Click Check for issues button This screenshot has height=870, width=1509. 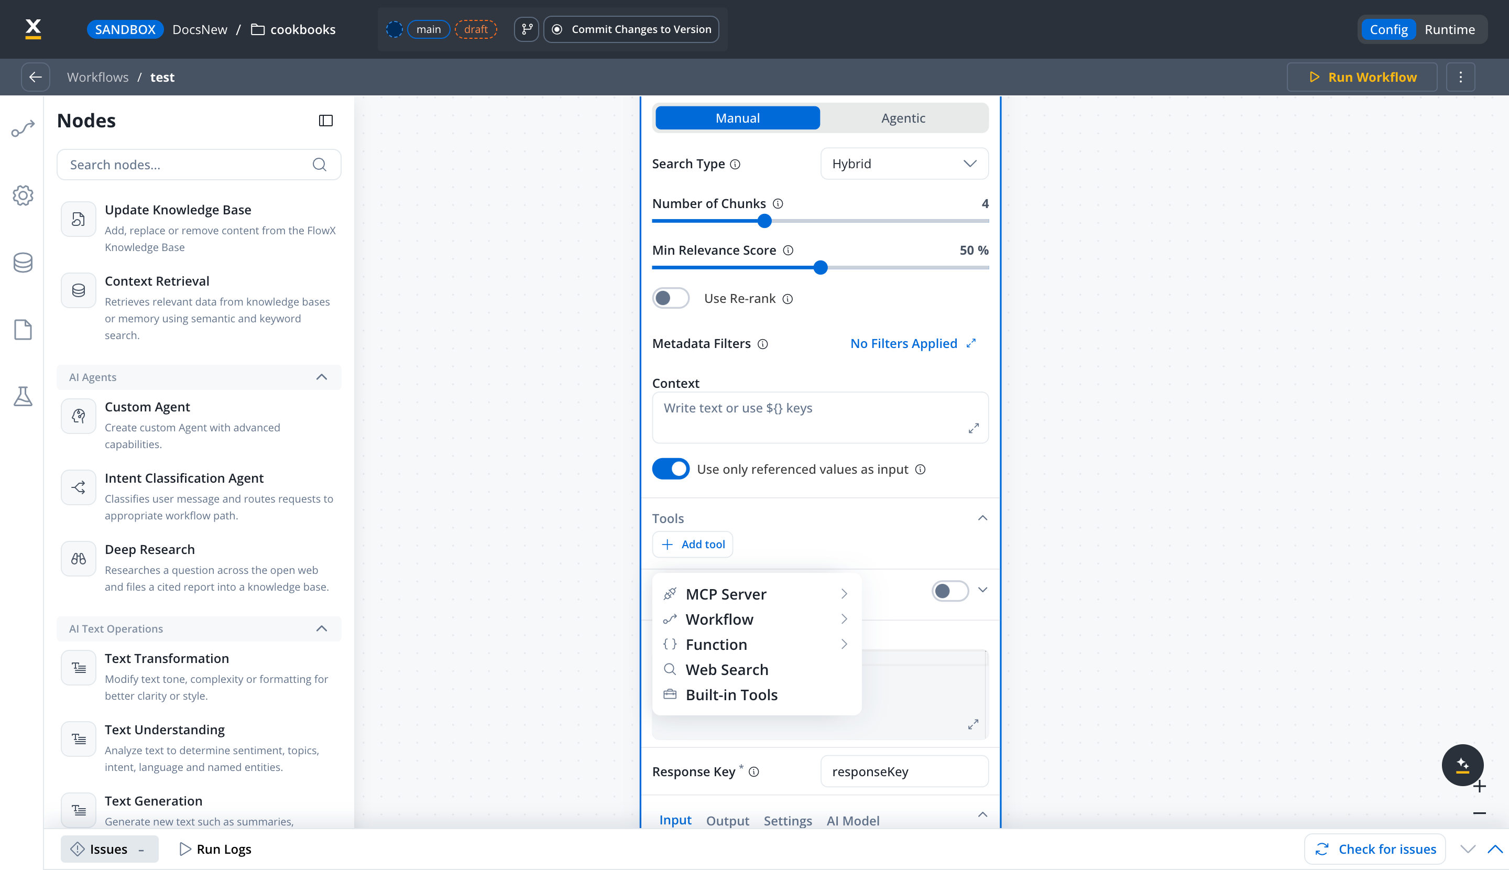click(1374, 849)
